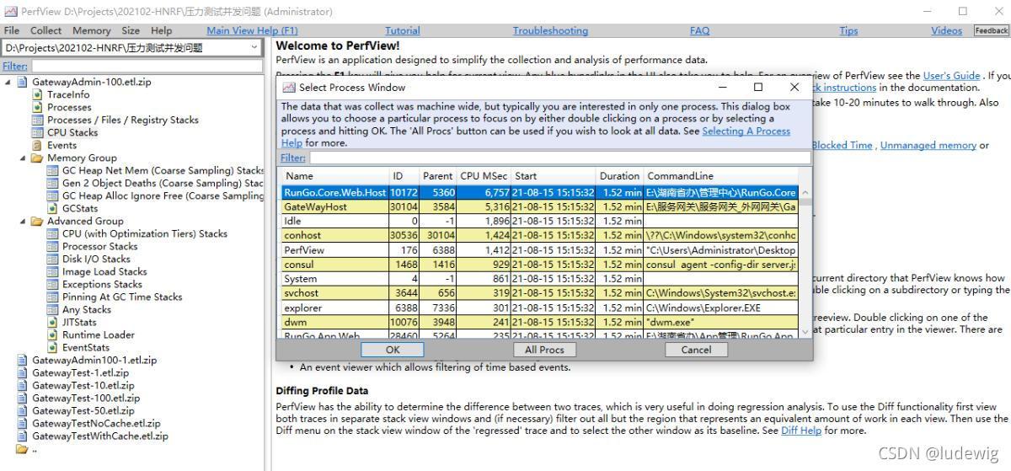
Task: Open the FAQ link
Action: point(699,30)
